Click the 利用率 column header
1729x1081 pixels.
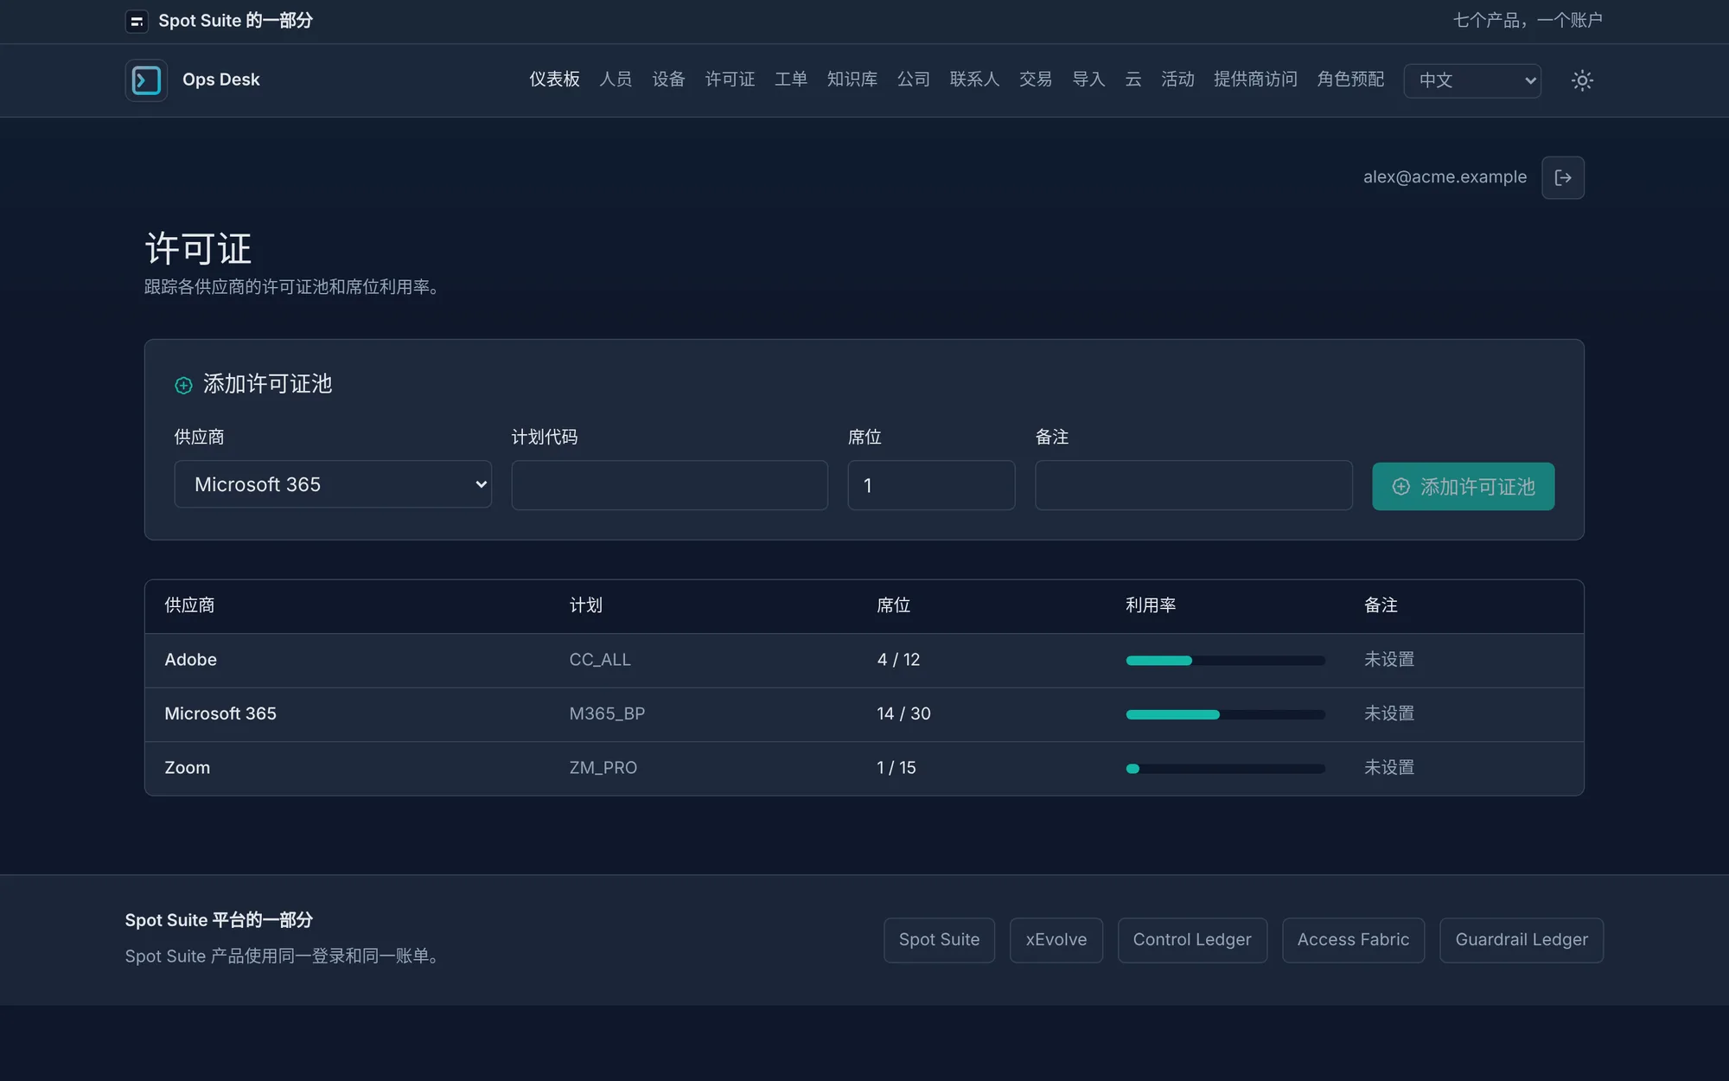1151,605
